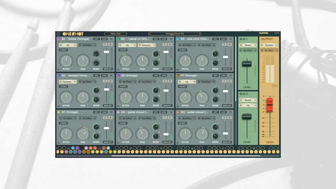Remove the BD - hollow slot with its X
Image resolution: width=336 pixels, height=189 pixels.
(x=112, y=39)
